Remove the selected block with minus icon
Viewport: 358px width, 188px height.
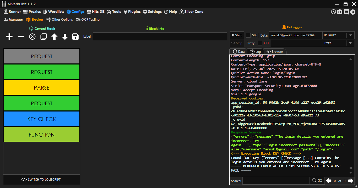coord(21,37)
